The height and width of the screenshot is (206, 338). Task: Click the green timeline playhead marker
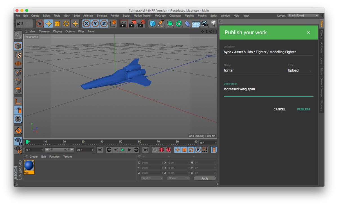(27, 142)
